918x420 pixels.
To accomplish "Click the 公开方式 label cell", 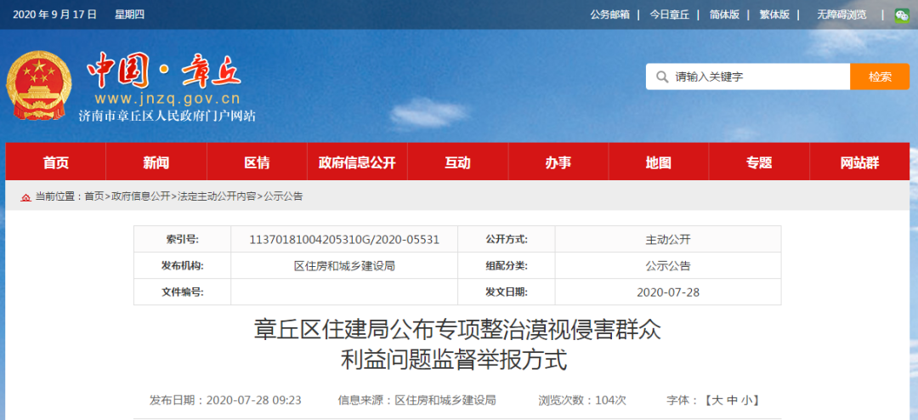I will click(507, 239).
